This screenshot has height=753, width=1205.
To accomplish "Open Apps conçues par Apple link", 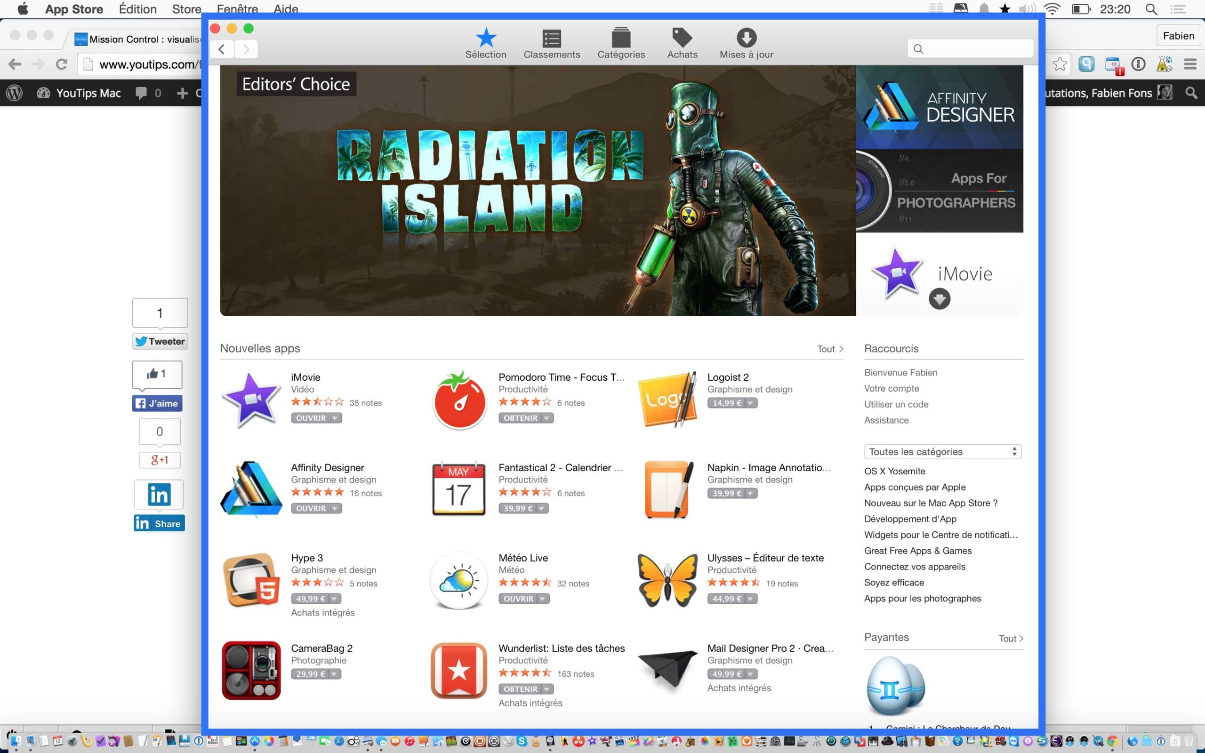I will pyautogui.click(x=915, y=487).
